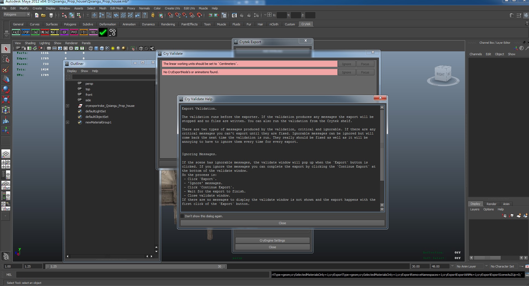The height and width of the screenshot is (286, 529).
Task: Toggle 'Don't show this dialog again' checkbox
Action: [x=182, y=216]
